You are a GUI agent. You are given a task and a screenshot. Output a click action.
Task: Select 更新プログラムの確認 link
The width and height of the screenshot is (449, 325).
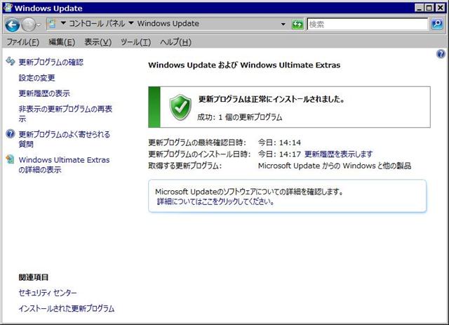click(x=51, y=62)
